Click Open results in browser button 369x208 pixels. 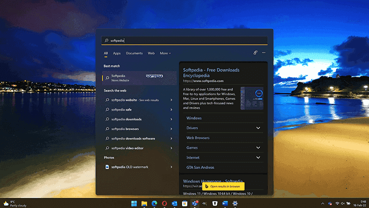(223, 186)
